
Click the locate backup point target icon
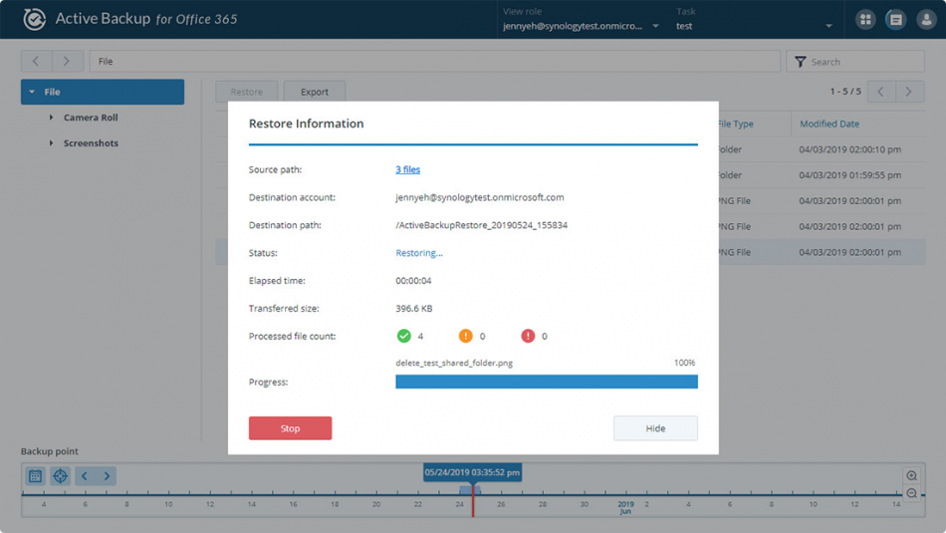tap(60, 475)
